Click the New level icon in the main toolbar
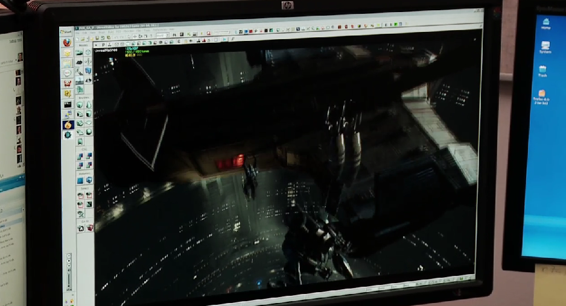The height and width of the screenshot is (306, 566). (x=77, y=39)
